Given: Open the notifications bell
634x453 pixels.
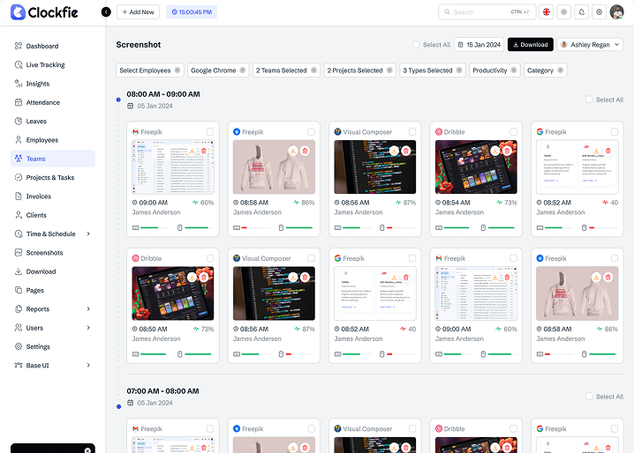Looking at the screenshot, I should 581,12.
